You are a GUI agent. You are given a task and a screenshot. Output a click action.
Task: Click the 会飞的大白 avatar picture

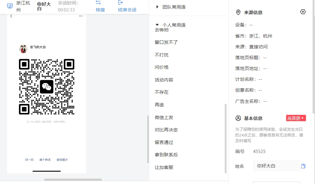(23, 49)
